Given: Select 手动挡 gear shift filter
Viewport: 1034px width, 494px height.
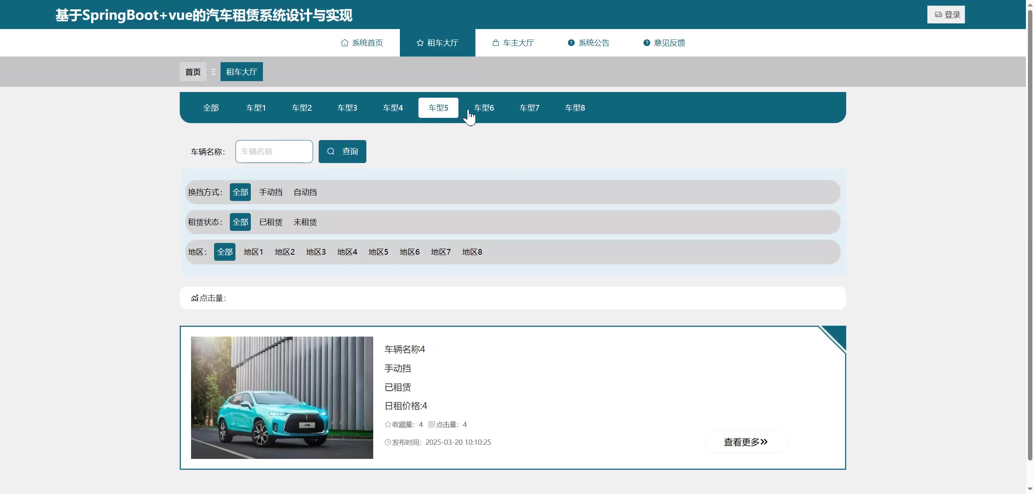Looking at the screenshot, I should (x=271, y=192).
